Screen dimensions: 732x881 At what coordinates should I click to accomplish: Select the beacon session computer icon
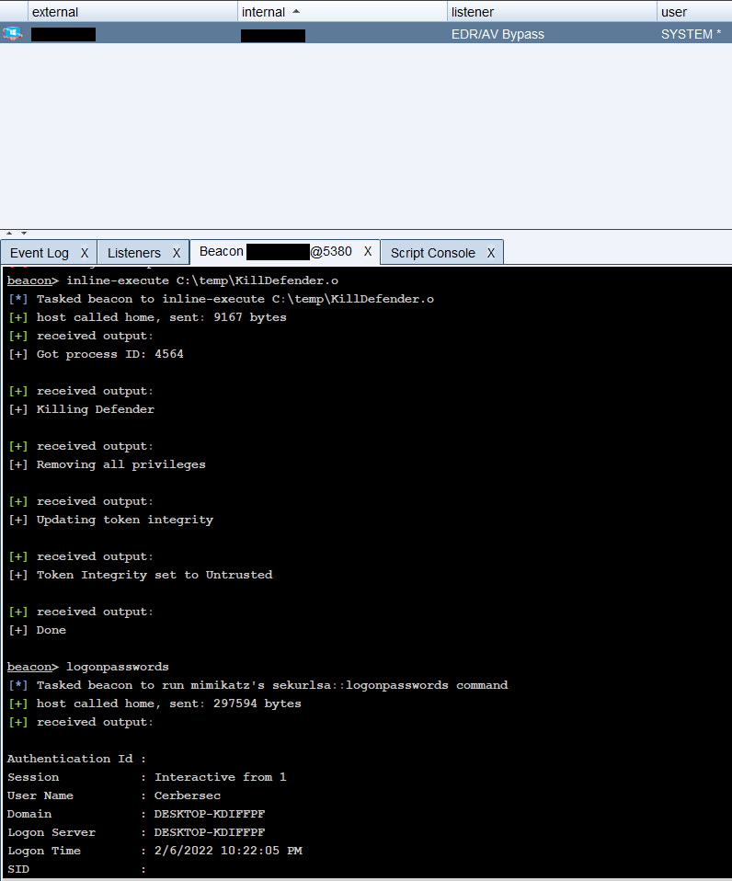pos(12,34)
